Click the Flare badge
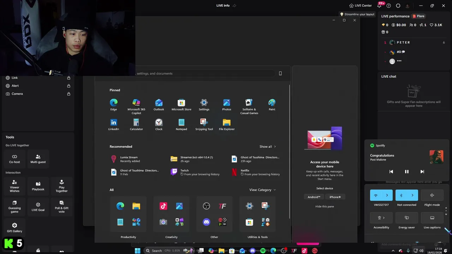 [418, 16]
